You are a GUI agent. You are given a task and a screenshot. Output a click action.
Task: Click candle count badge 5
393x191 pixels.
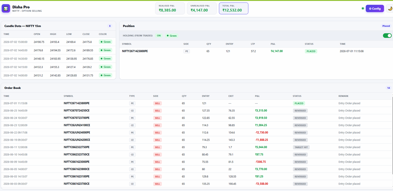point(110,26)
